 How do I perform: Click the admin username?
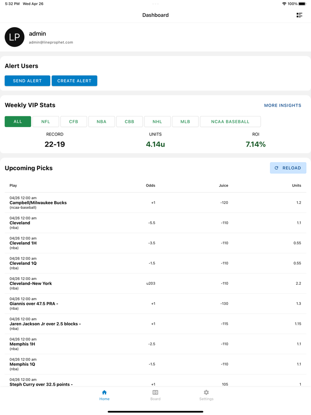pos(37,34)
